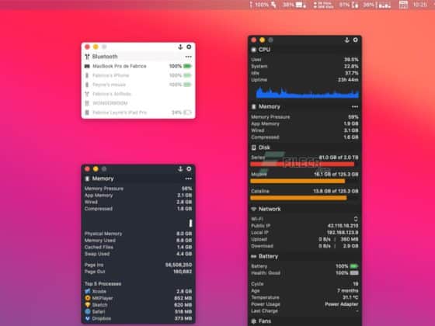Select the Power Usage row
This screenshot has height=326, width=435.
click(304, 304)
